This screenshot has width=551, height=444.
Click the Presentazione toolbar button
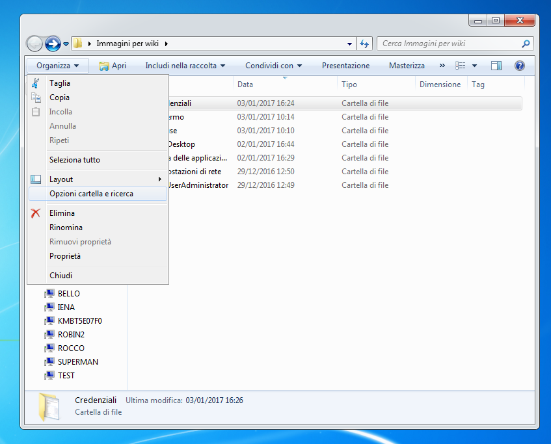point(345,66)
